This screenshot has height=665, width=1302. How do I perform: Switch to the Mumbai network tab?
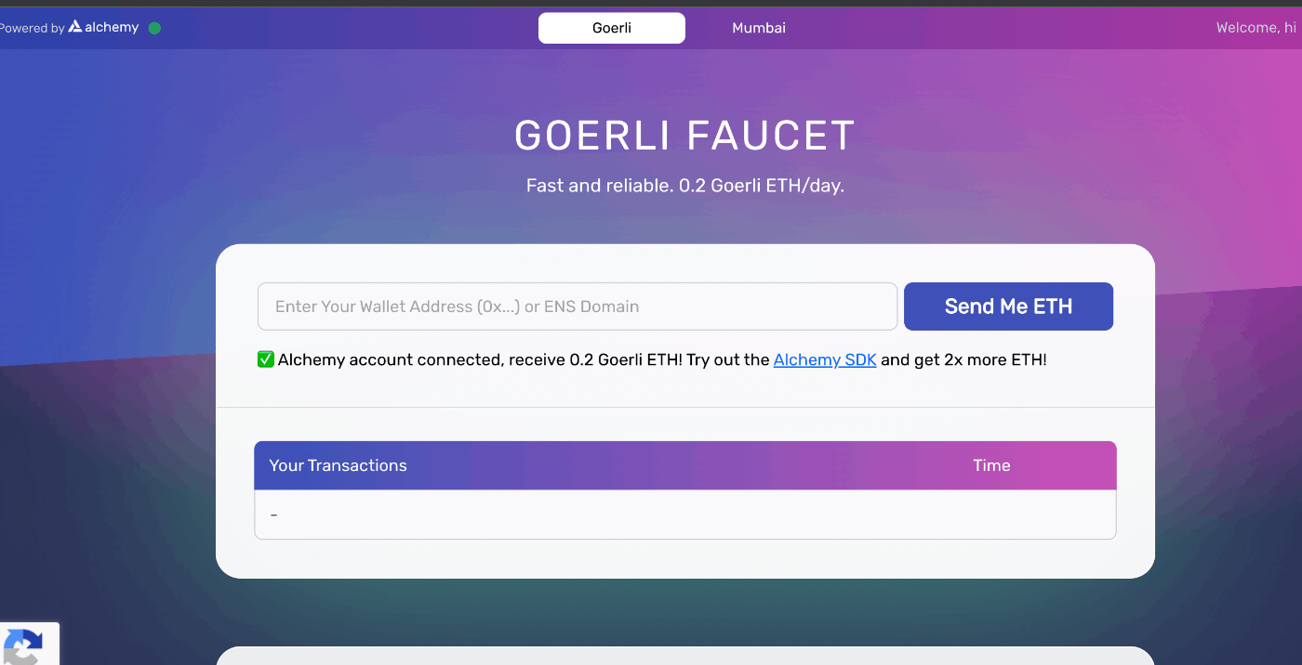(x=758, y=28)
